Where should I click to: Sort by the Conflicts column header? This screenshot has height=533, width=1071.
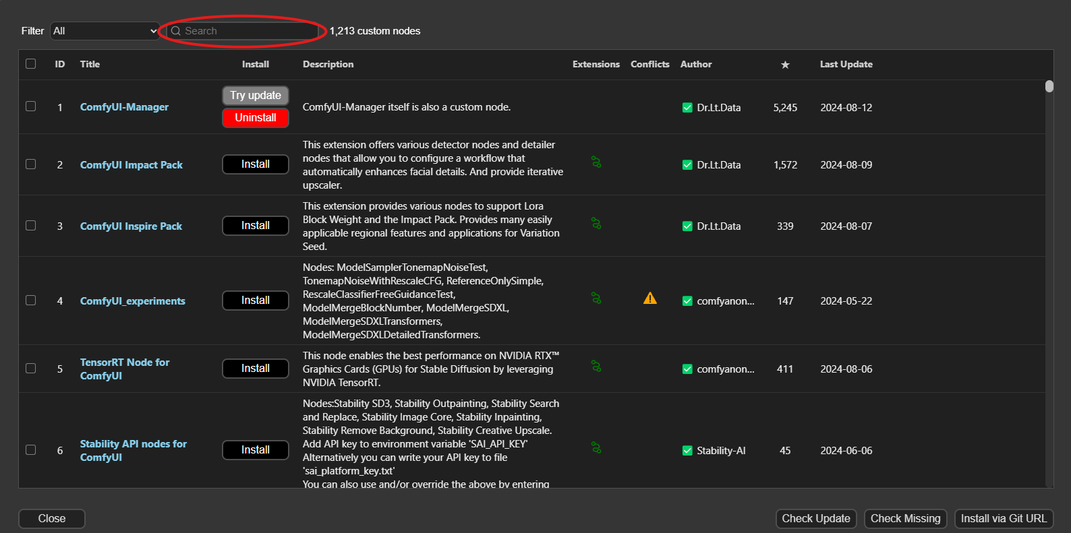[x=650, y=64]
